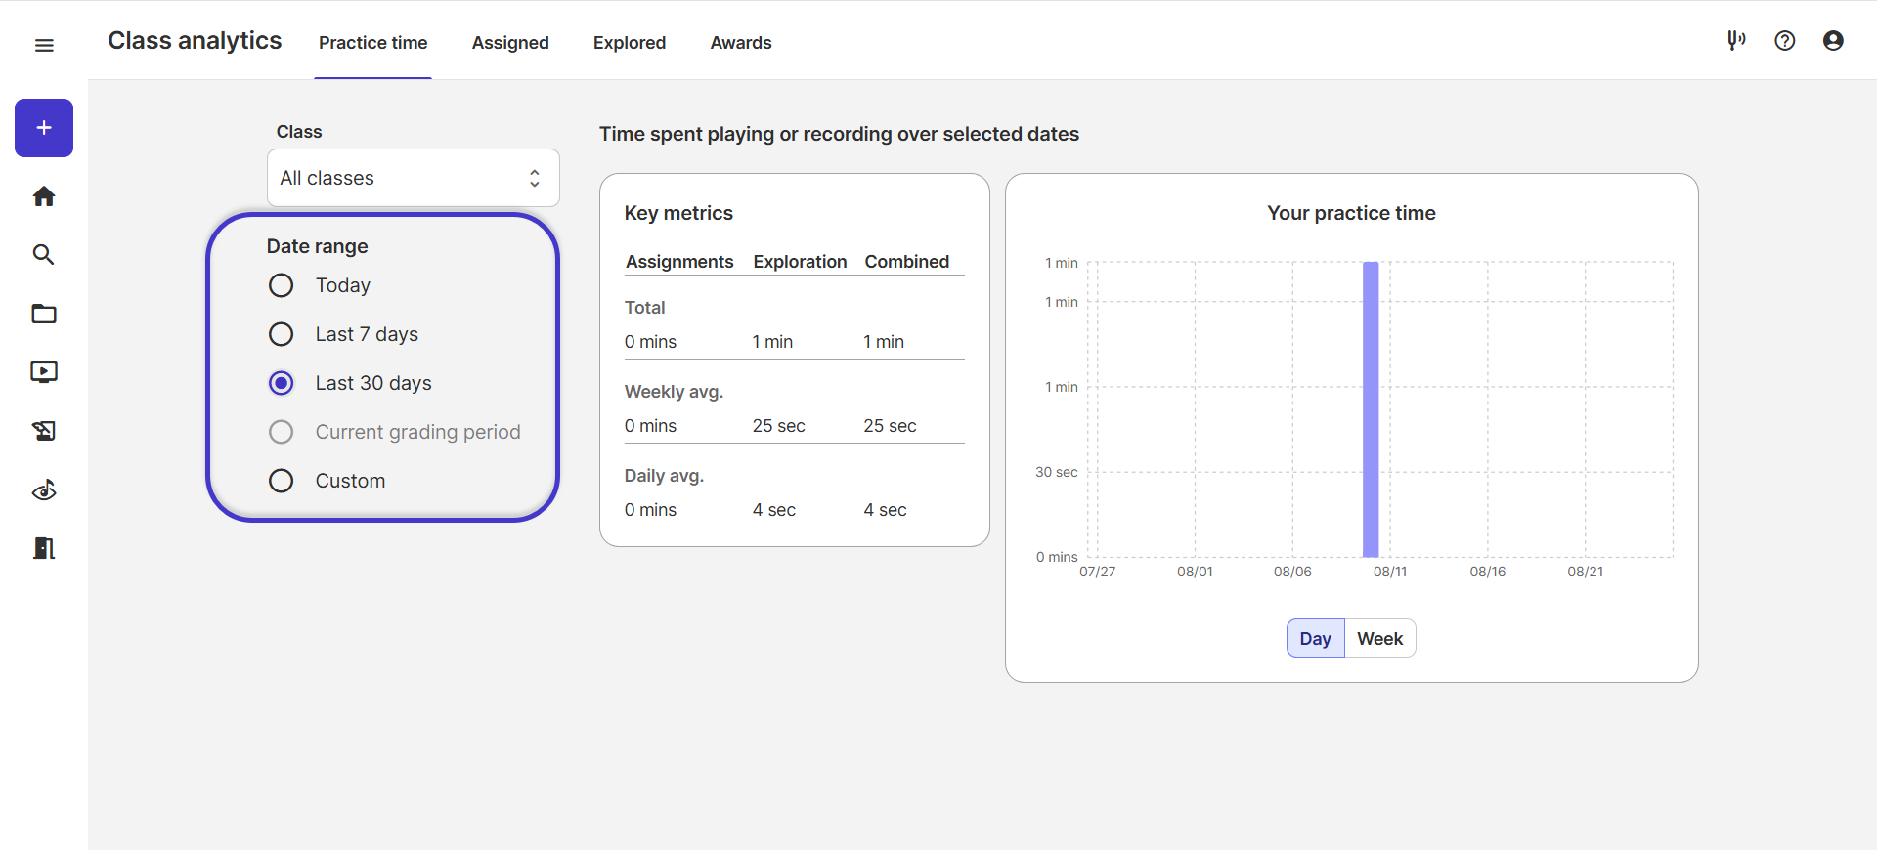Viewport: 1877px width, 850px height.
Task: Open the Assigned tab
Action: (x=510, y=43)
